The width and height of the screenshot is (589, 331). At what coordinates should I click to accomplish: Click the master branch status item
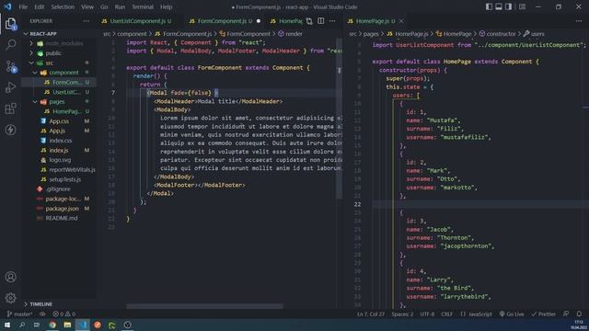(19, 314)
